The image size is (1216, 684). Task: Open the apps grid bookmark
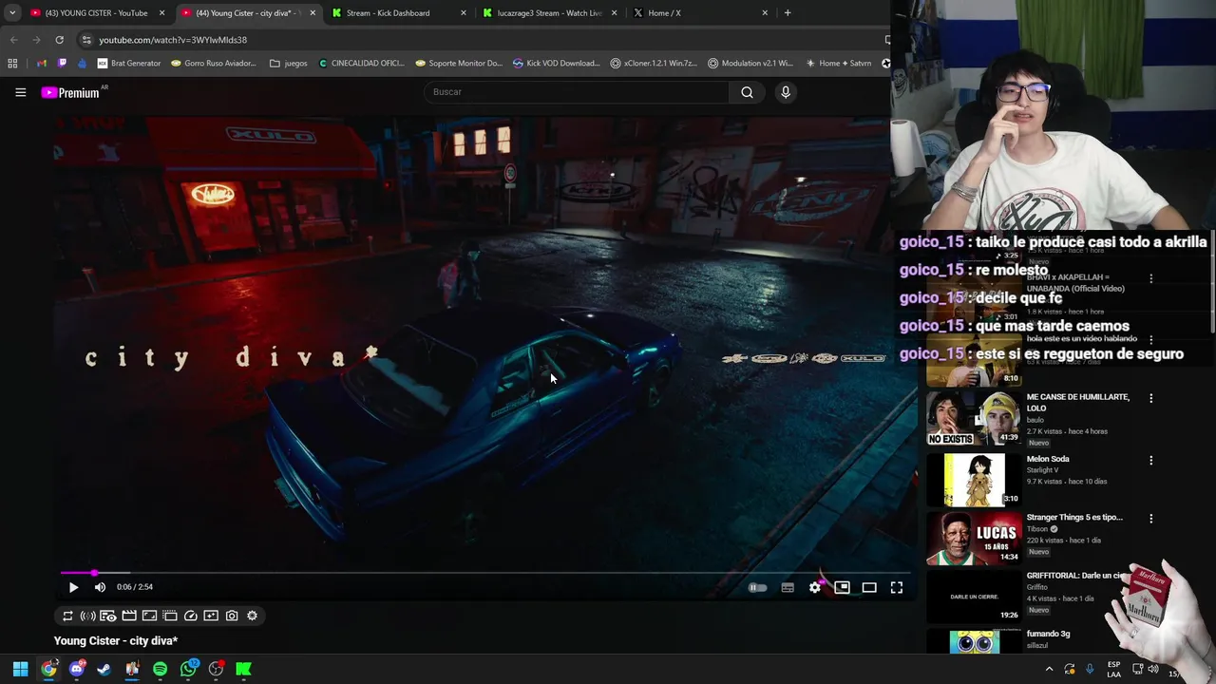tap(12, 64)
